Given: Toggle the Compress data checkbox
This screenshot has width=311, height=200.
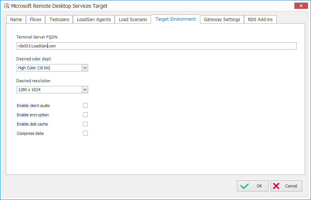Looking at the screenshot, I should click(x=85, y=133).
